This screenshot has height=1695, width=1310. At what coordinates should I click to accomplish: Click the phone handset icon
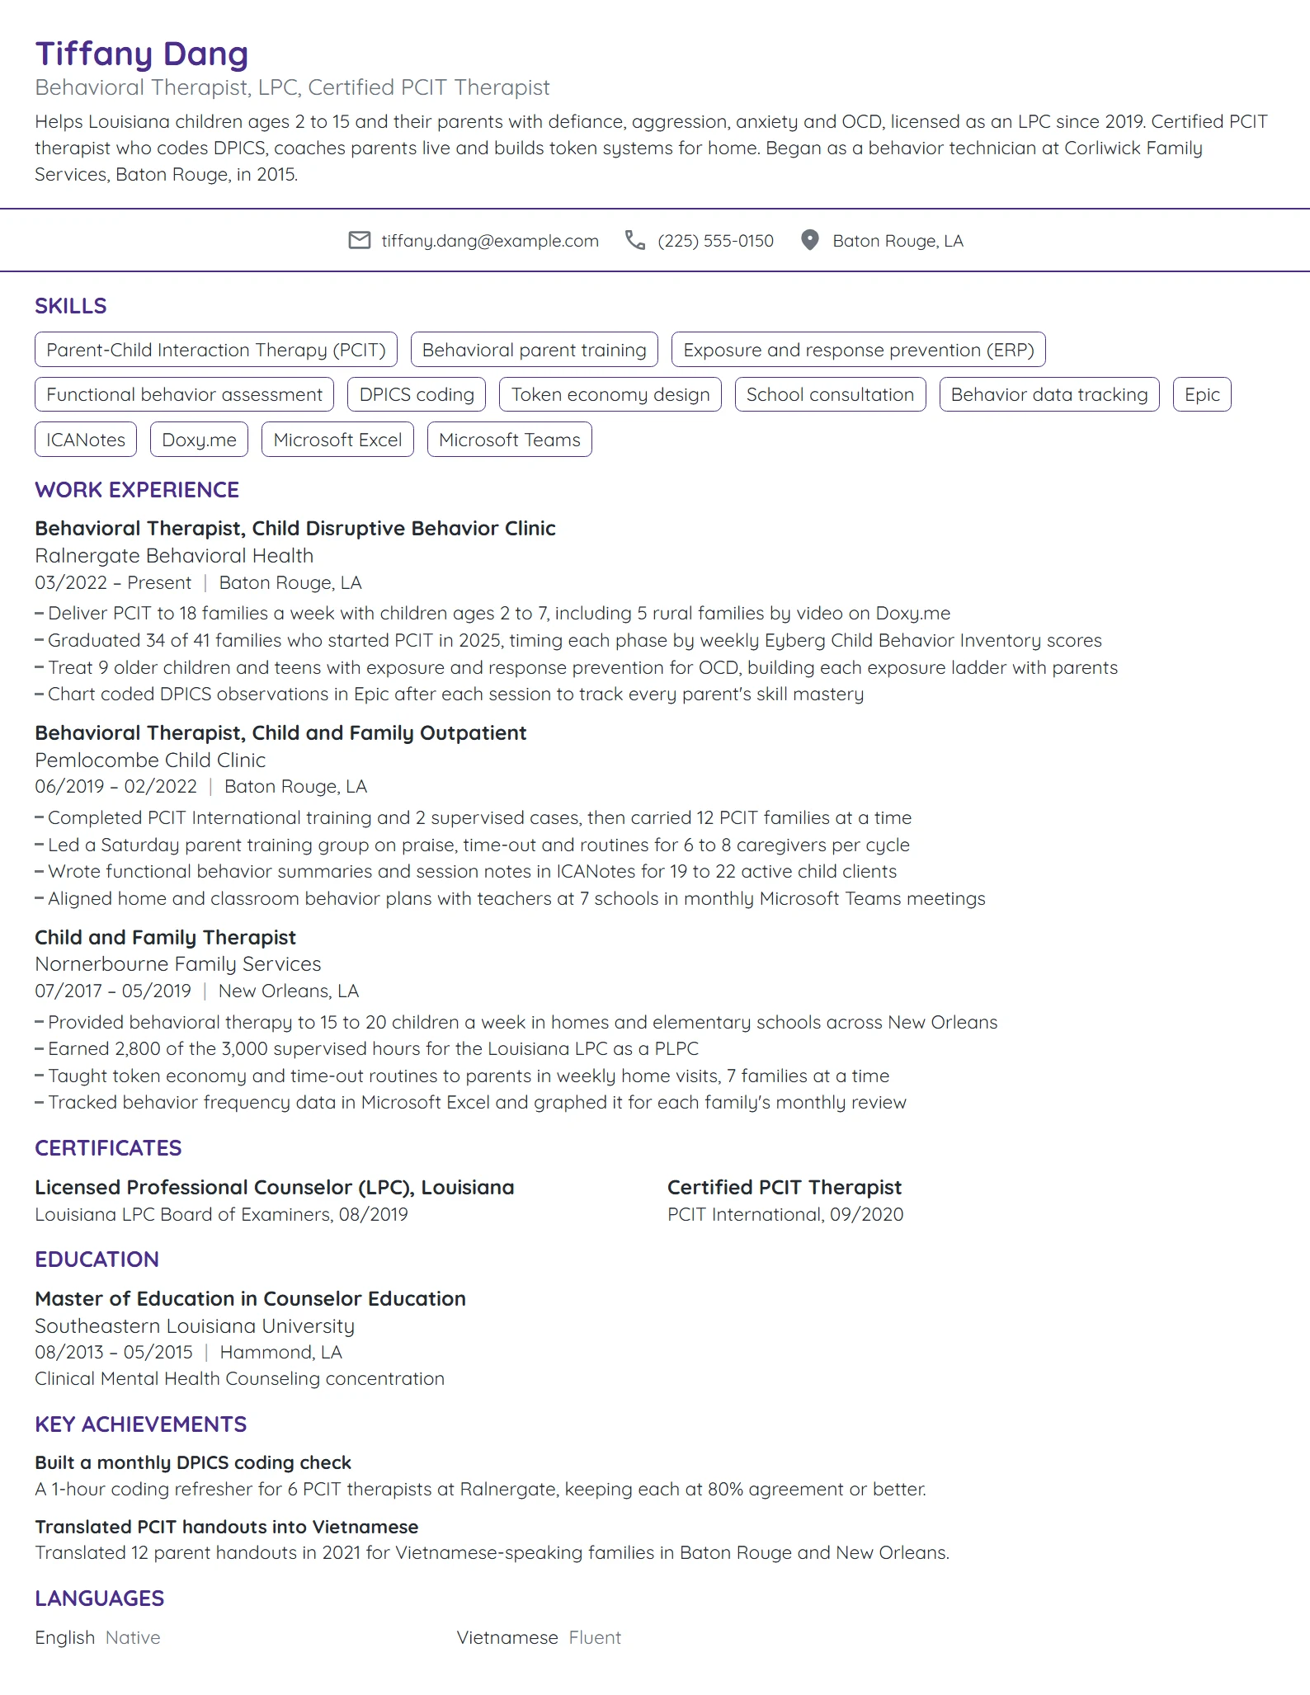[x=635, y=240]
